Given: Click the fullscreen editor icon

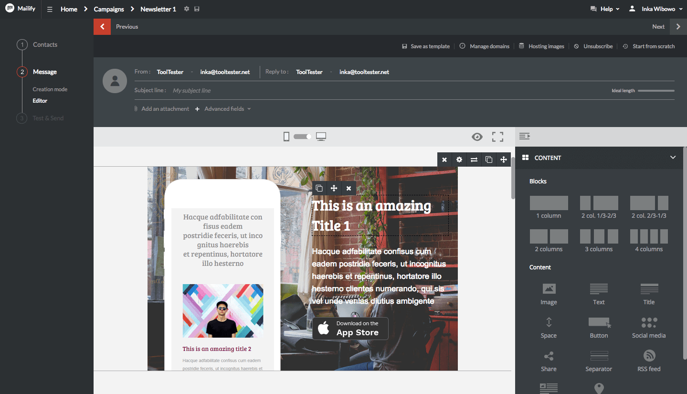Looking at the screenshot, I should (x=497, y=137).
